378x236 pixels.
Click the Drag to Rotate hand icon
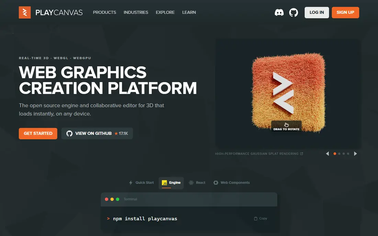pyautogui.click(x=286, y=125)
